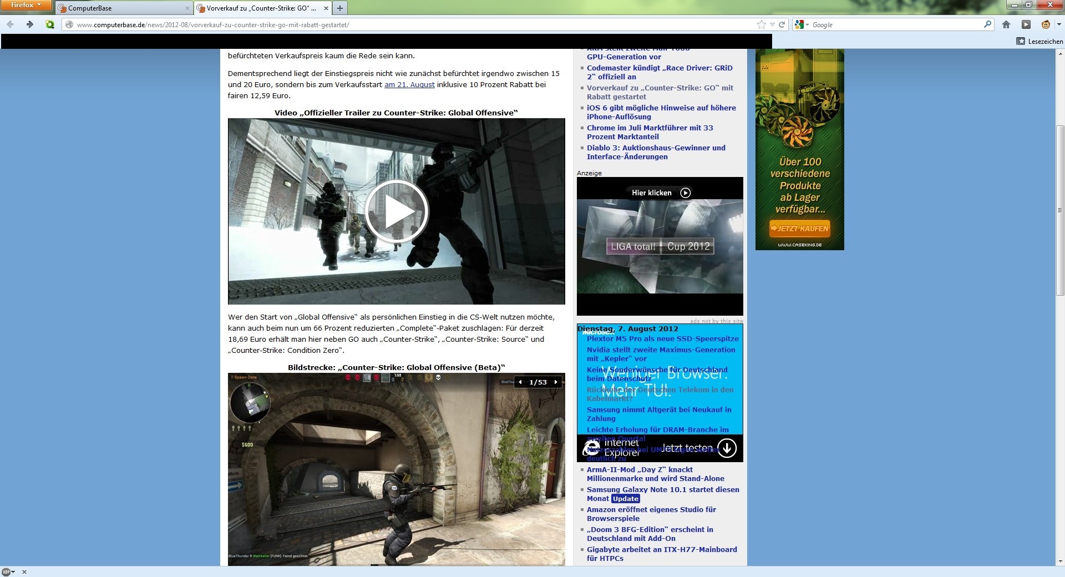1065x577 pixels.
Task: Open Amazon eröffnet eigenes Studio link
Action: tap(651, 514)
